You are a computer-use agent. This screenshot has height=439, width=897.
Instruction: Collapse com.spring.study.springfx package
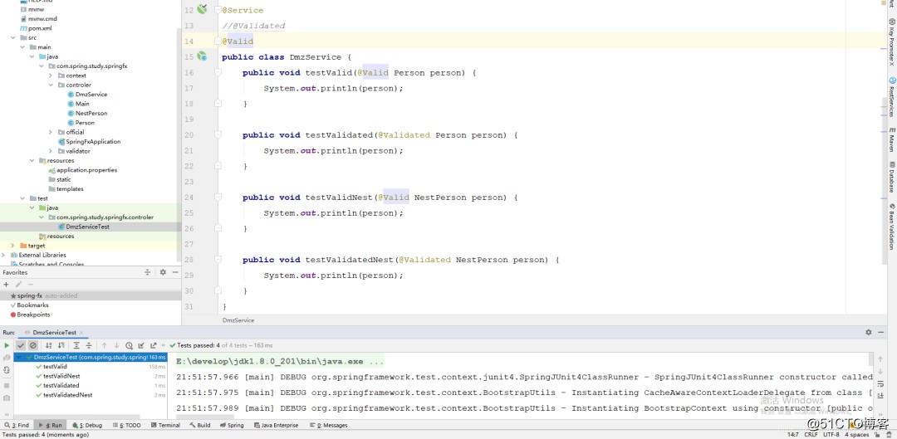[x=42, y=66]
